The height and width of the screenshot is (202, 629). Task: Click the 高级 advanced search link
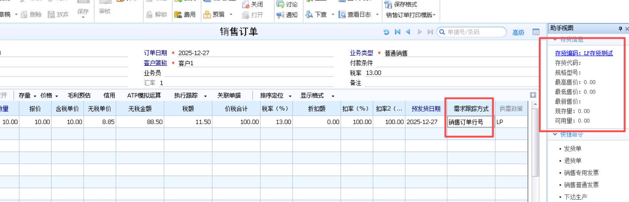click(518, 32)
